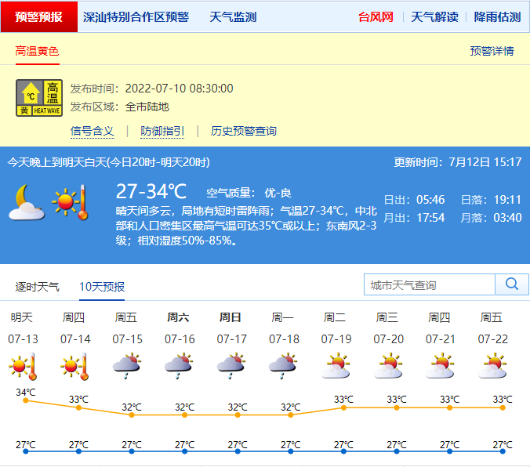Click the 日出 05:46 sunrise time
530x467 pixels.
pos(415,200)
